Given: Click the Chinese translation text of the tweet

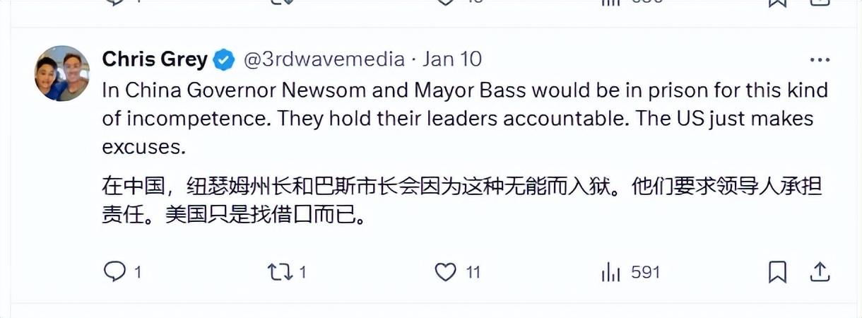Looking at the screenshot, I should tap(462, 201).
